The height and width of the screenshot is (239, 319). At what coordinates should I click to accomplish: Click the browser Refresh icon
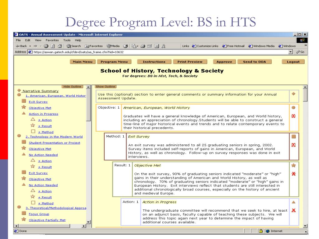pyautogui.click(x=53, y=46)
